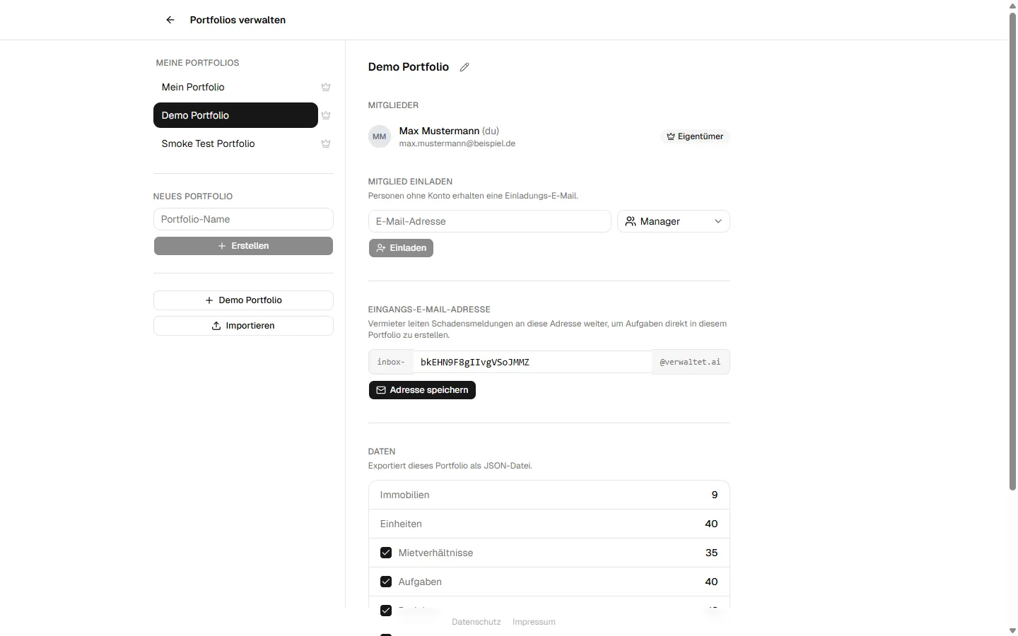Focus the E-Mail-Adresse invite field

489,221
